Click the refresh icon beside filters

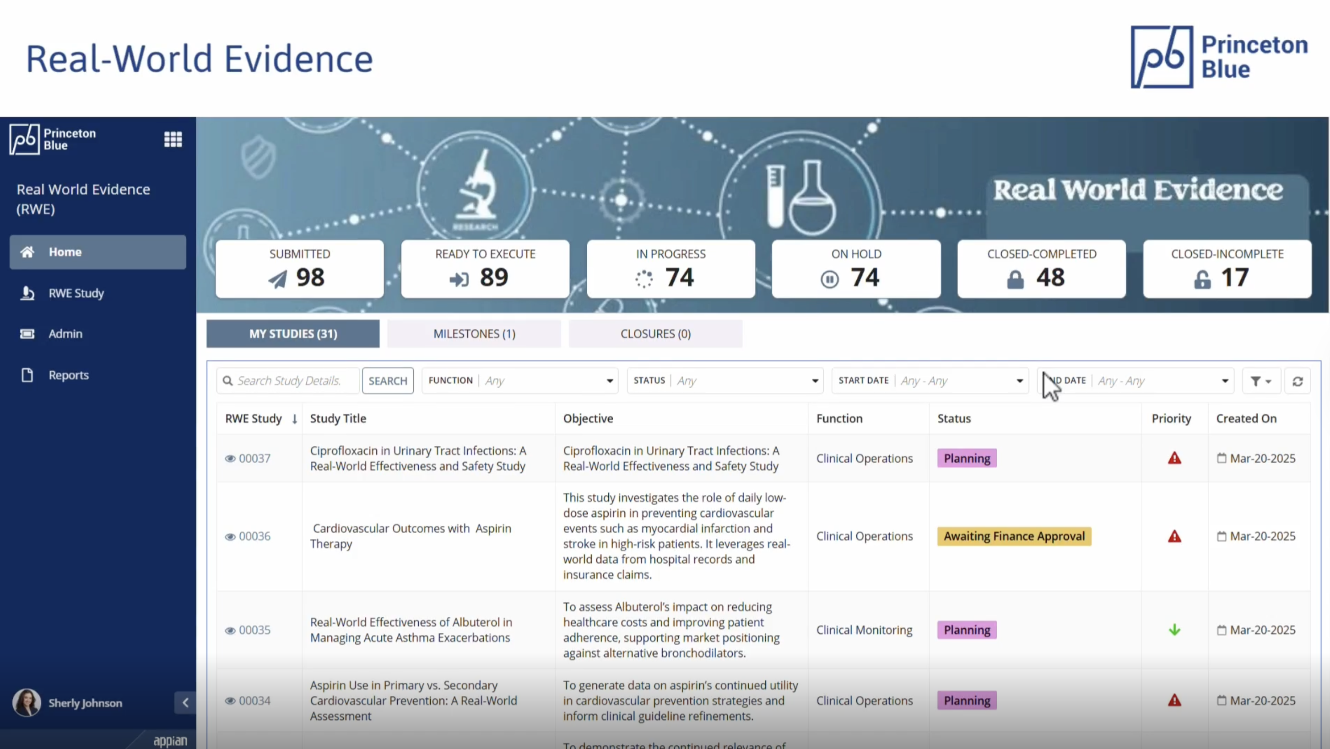(x=1298, y=381)
